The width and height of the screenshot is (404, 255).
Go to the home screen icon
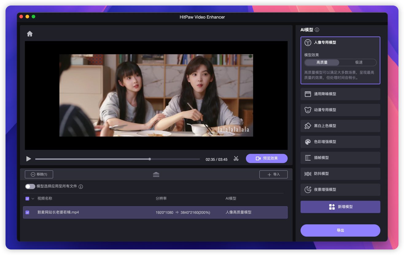(x=30, y=34)
